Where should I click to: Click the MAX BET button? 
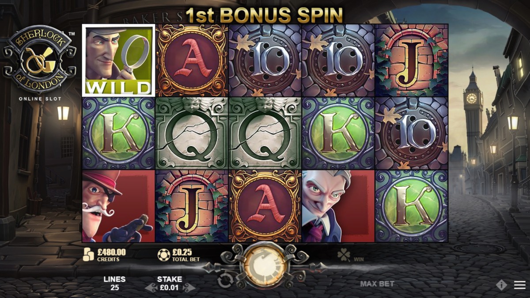coord(377,284)
